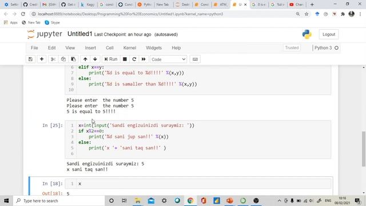Screen dimensions: 366x206
Task: Open the Cell menu
Action: click(x=109, y=48)
